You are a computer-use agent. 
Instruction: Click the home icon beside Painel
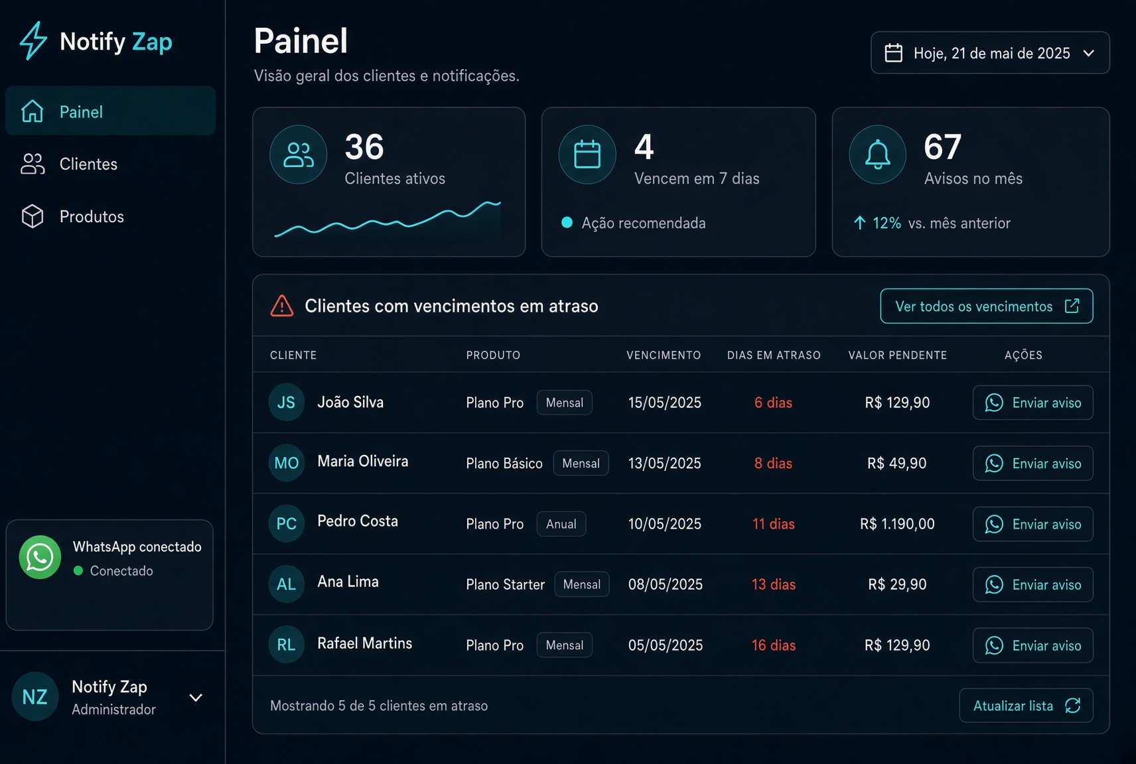click(x=33, y=111)
